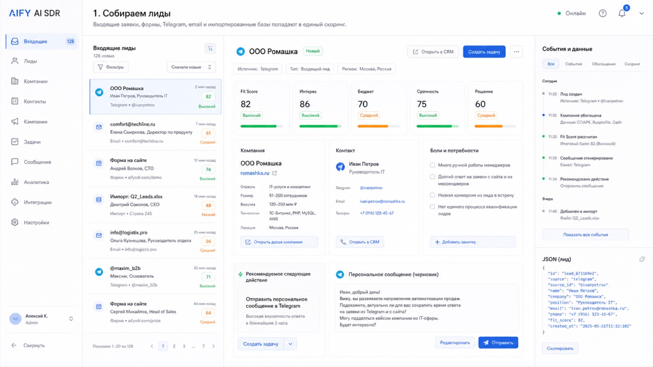Click the lightning recommended action icon
The height and width of the screenshot is (367, 653).
click(x=240, y=274)
